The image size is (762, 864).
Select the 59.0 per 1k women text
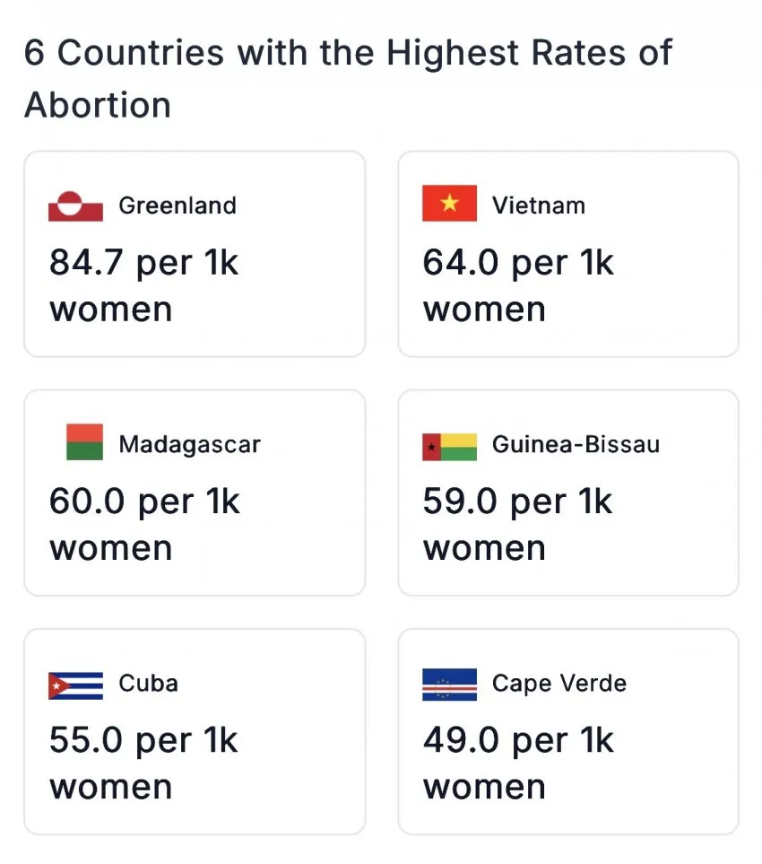click(x=517, y=525)
